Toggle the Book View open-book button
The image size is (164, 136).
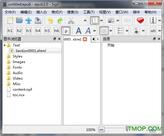pyautogui.click(x=95, y=20)
